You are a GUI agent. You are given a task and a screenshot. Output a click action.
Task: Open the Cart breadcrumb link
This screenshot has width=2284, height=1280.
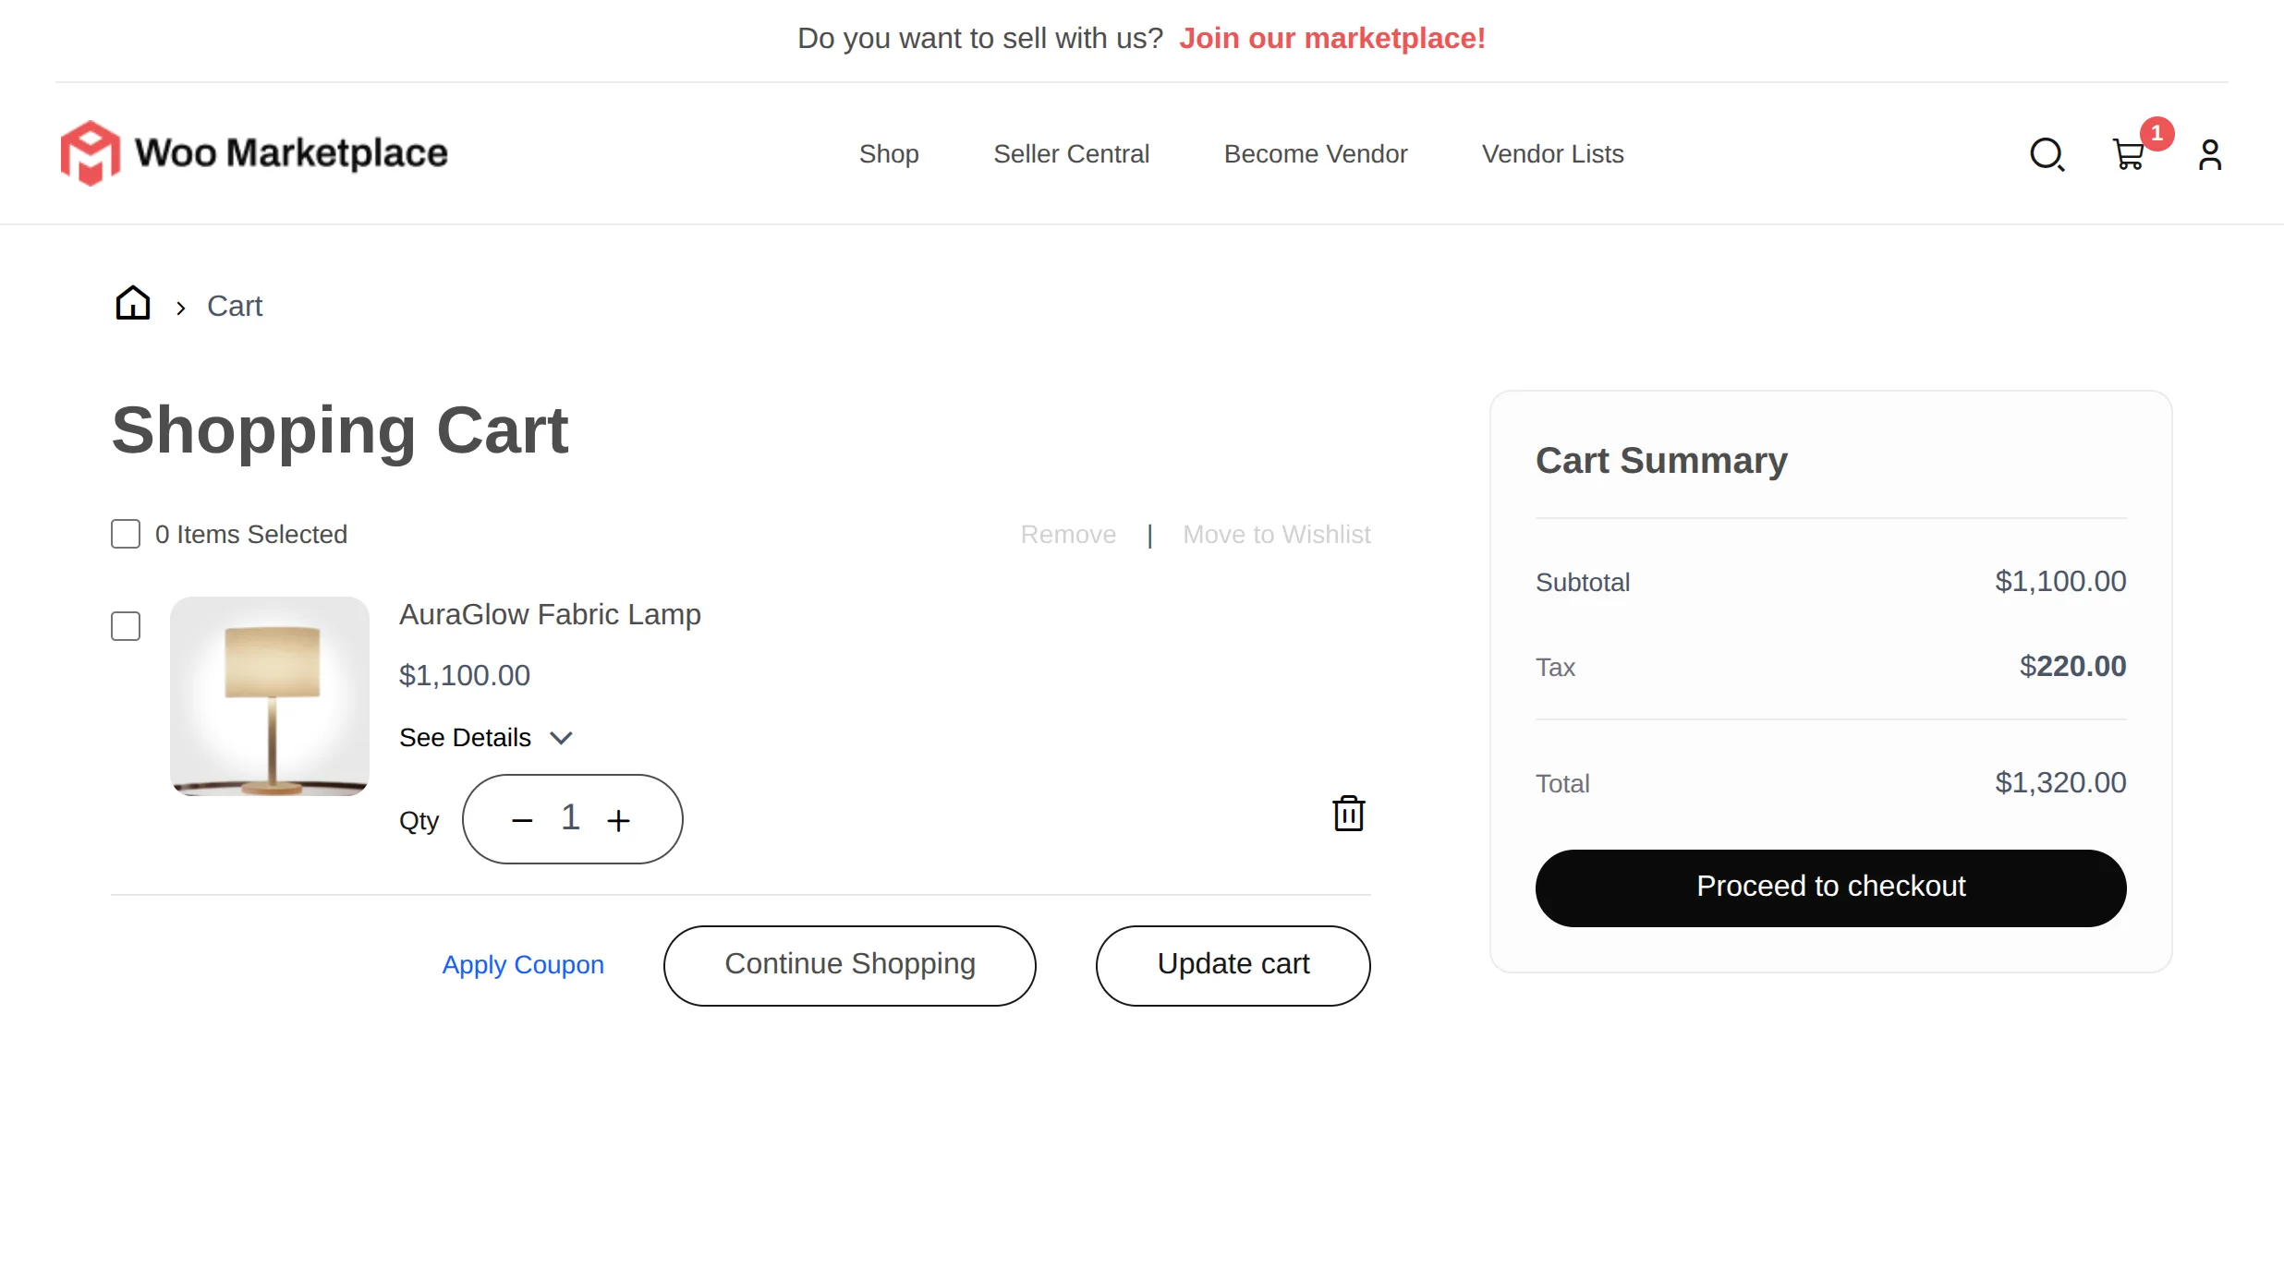[x=235, y=306]
